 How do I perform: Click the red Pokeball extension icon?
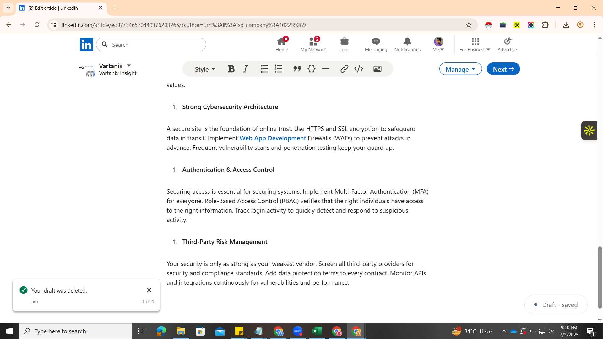click(x=488, y=25)
